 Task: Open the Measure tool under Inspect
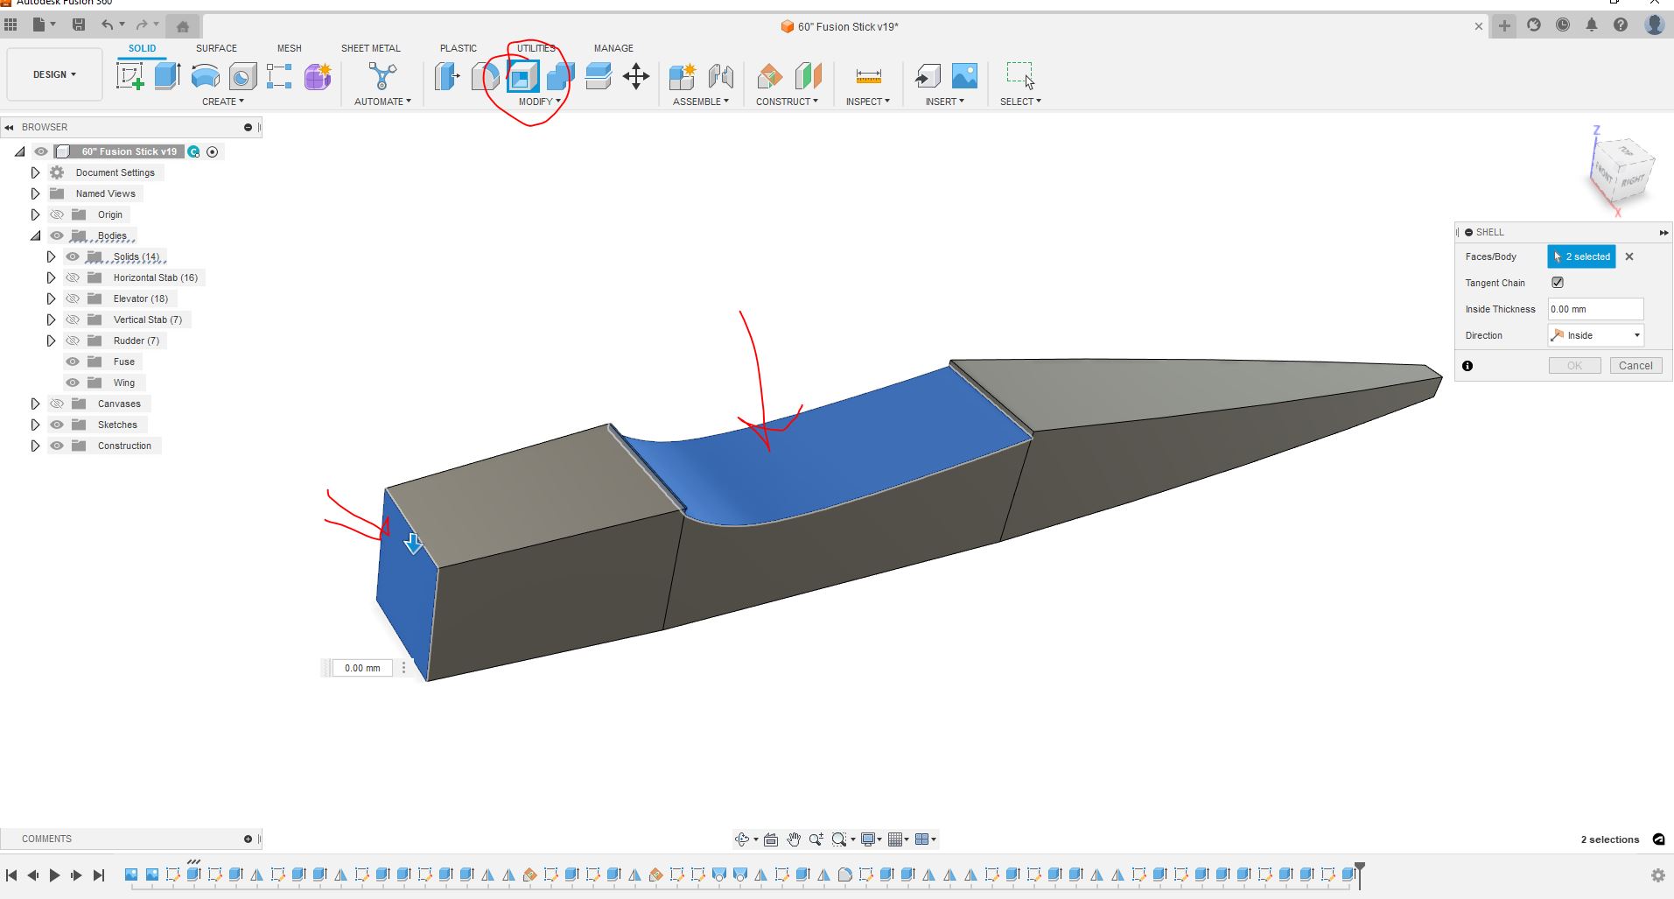pos(868,77)
